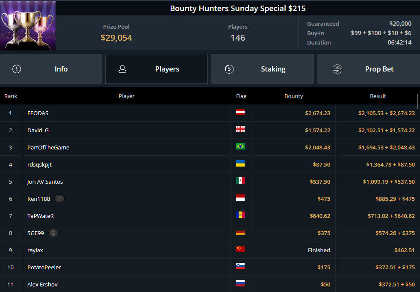Click raylax's Finished bounty status
The width and height of the screenshot is (420, 292).
[319, 250]
